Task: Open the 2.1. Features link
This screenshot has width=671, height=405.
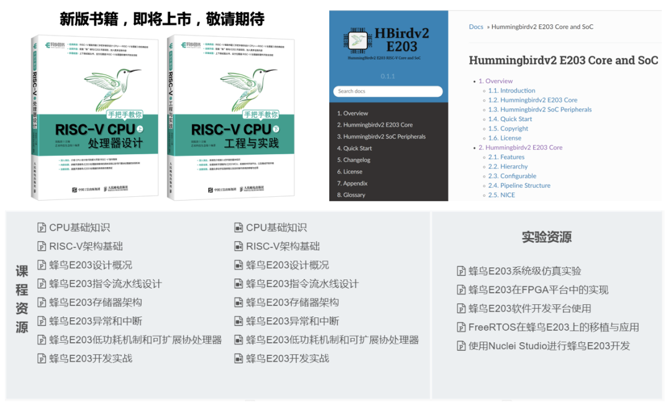Action: (x=506, y=157)
